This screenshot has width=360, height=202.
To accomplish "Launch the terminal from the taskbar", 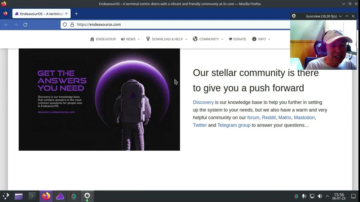I will click(32, 196).
